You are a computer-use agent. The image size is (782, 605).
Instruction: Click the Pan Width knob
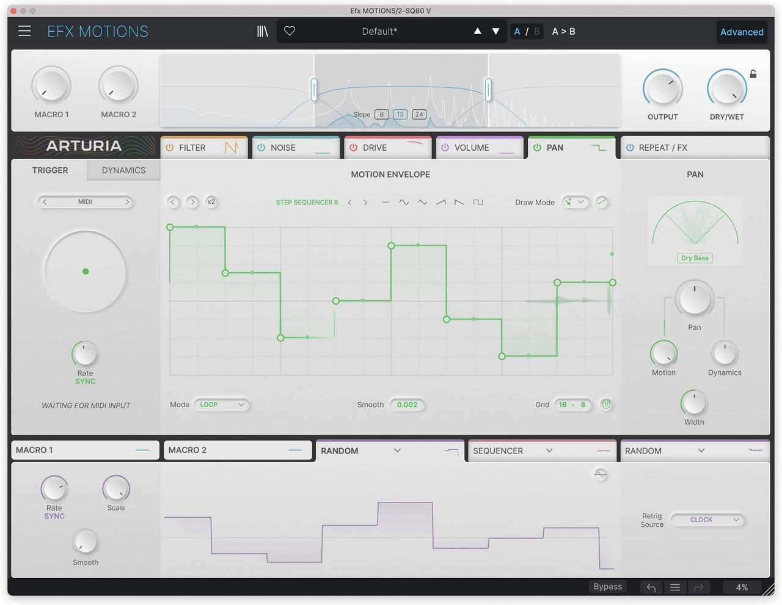pyautogui.click(x=694, y=403)
